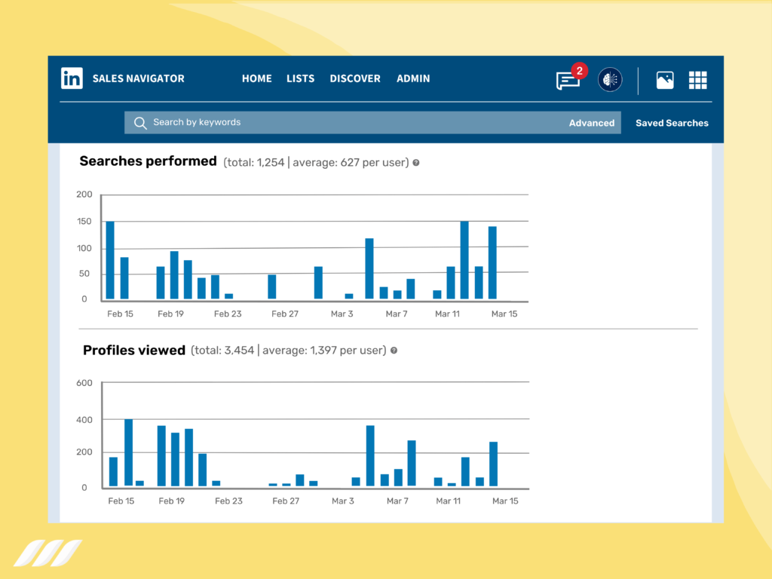772x579 pixels.
Task: Click inside the Search by keywords field
Action: tap(302, 122)
